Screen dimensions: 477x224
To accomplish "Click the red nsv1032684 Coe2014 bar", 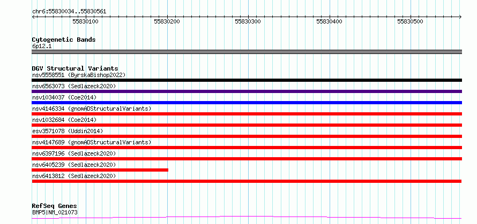I will [x=247, y=125].
